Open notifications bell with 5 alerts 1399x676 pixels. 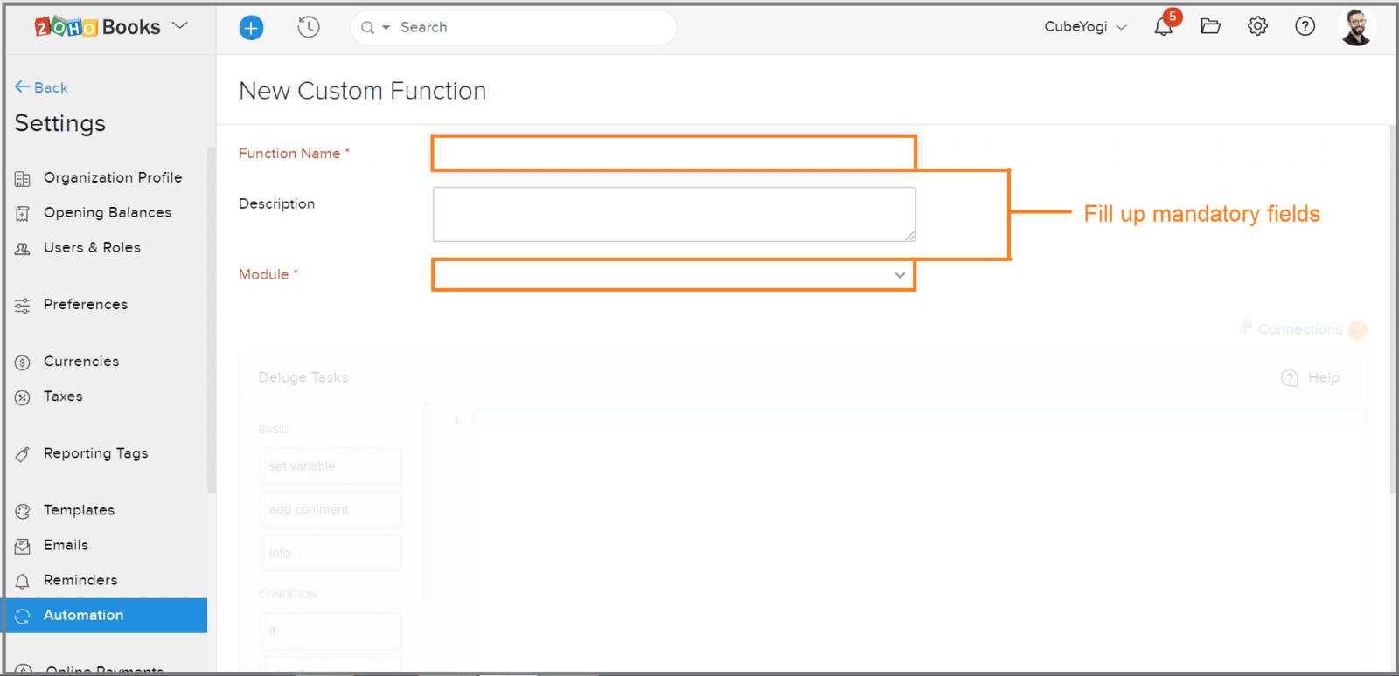[1163, 27]
